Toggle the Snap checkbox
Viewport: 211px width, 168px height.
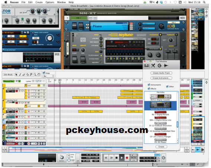click(x=44, y=73)
